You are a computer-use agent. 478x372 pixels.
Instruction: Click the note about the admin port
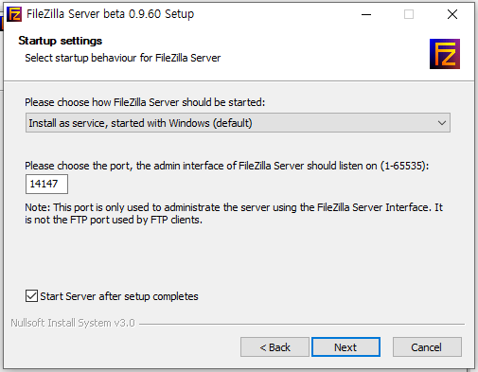pos(234,214)
